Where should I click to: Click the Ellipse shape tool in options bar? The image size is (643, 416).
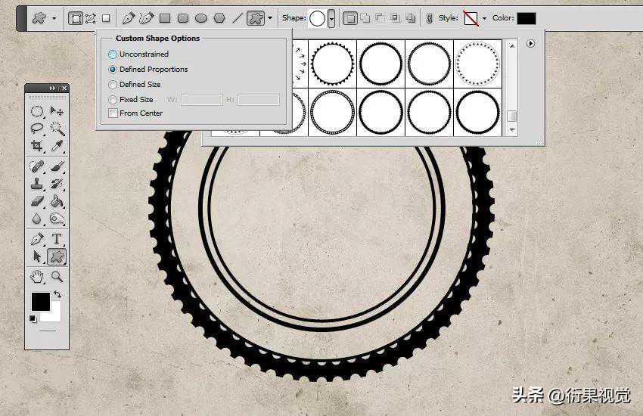tap(201, 18)
